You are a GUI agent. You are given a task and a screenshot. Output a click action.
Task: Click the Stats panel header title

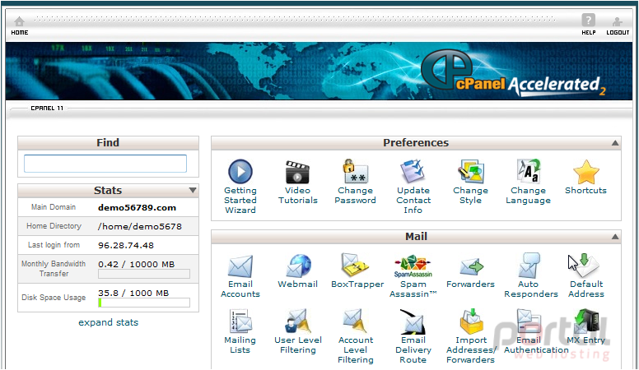(108, 191)
